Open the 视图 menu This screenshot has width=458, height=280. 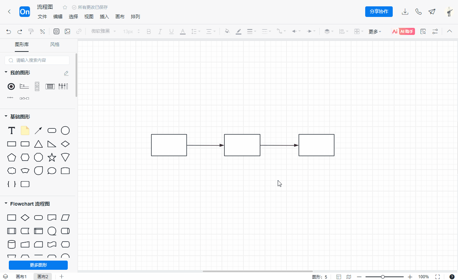[89, 17]
